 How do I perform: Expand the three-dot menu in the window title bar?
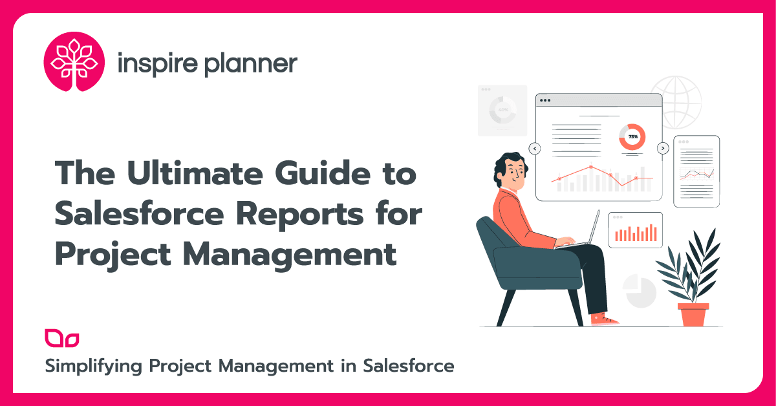(545, 101)
